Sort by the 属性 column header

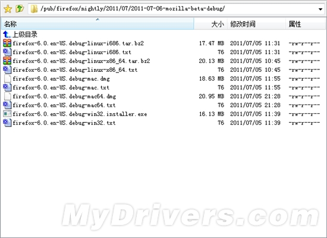(x=306, y=24)
